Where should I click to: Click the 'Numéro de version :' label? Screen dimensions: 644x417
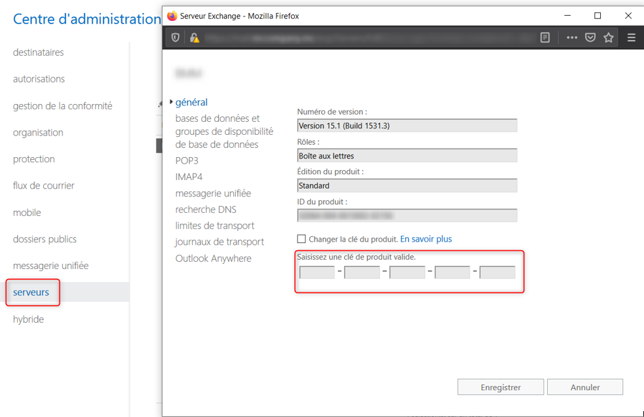click(x=332, y=112)
